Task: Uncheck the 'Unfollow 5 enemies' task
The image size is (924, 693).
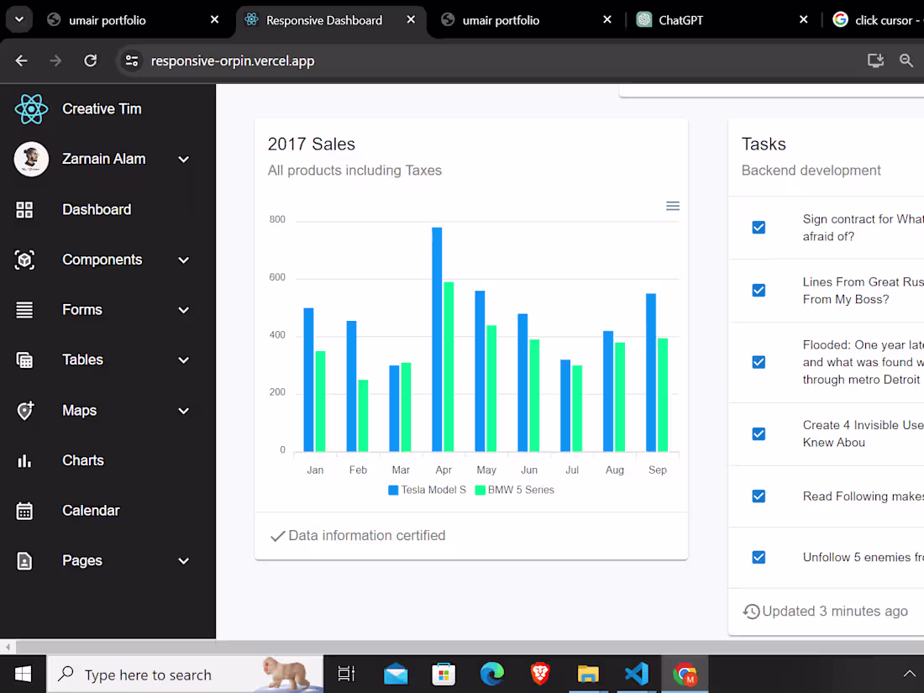Action: (x=759, y=557)
